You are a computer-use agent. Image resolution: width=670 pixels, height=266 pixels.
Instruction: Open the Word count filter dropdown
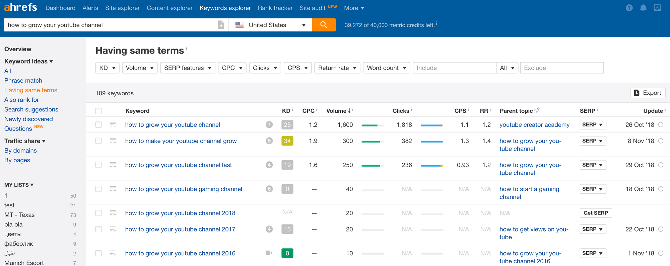[x=386, y=68]
